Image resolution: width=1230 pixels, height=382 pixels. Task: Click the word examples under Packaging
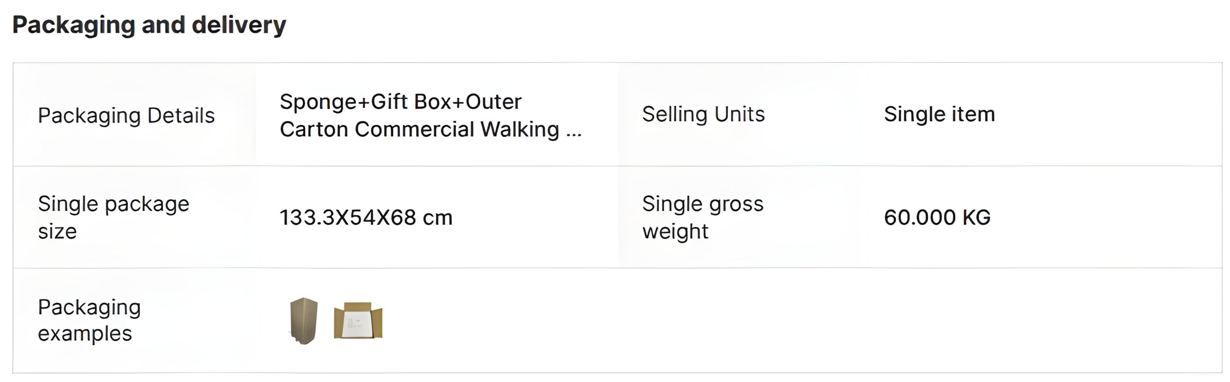coord(85,334)
